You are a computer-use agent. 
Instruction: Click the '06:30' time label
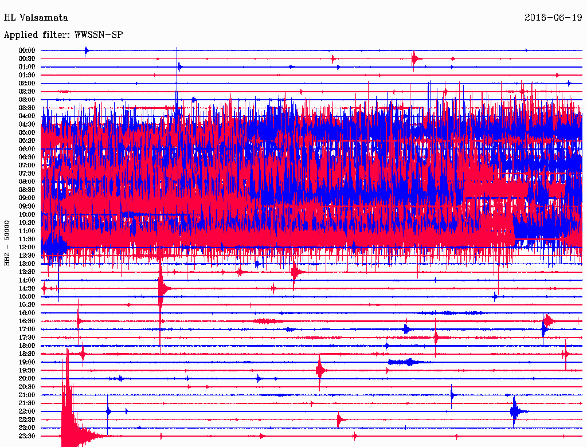point(27,157)
